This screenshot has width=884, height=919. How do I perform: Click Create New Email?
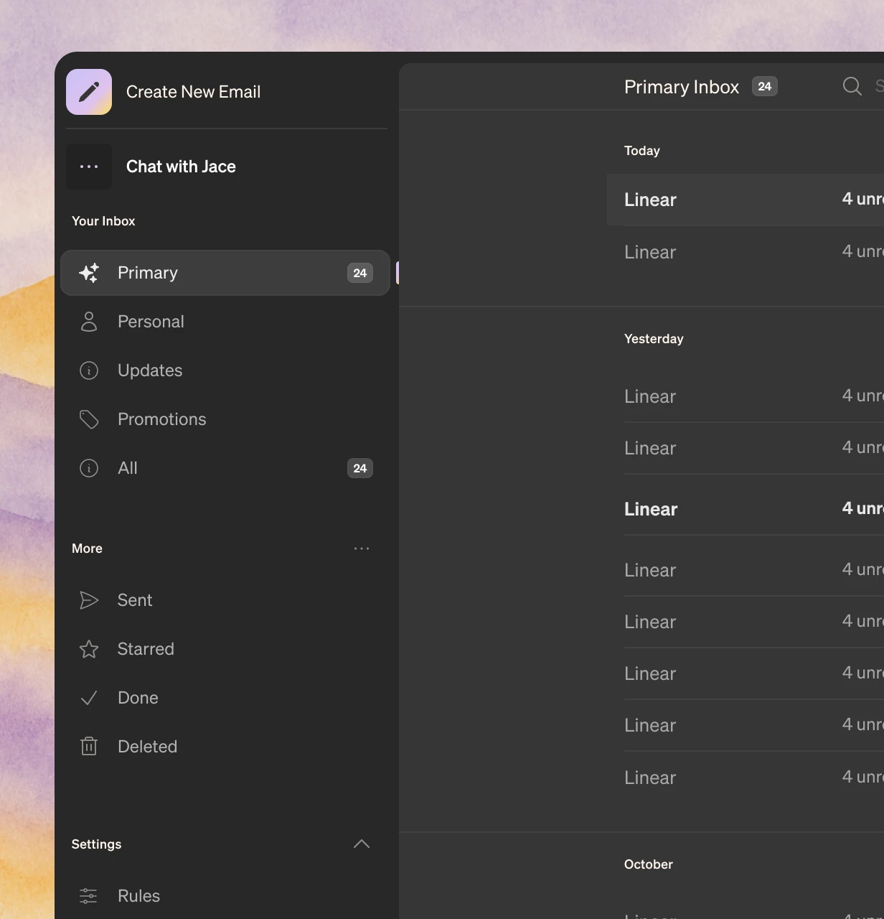coord(194,91)
